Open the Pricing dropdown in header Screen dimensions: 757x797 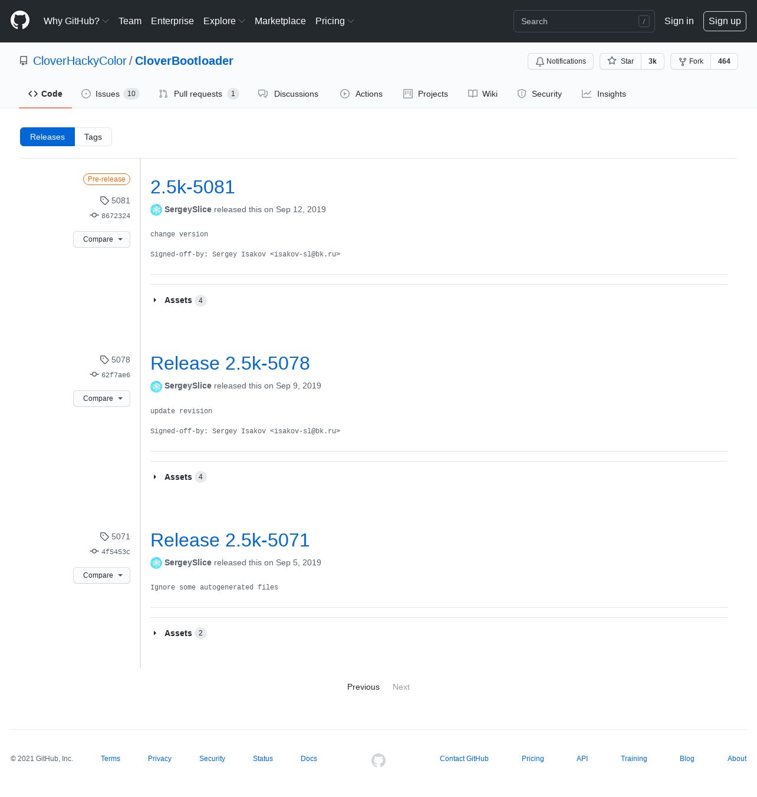(335, 21)
